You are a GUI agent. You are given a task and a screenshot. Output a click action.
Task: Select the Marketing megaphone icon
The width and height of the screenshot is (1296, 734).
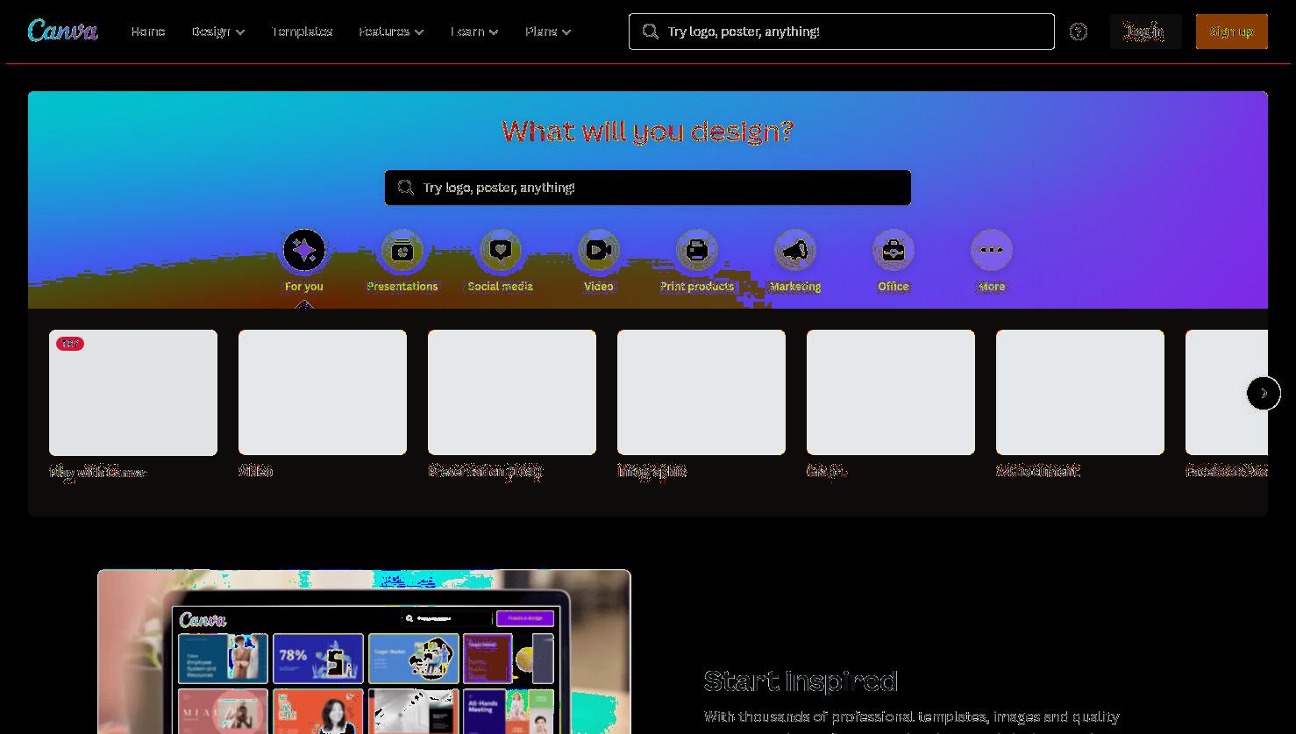pyautogui.click(x=795, y=251)
